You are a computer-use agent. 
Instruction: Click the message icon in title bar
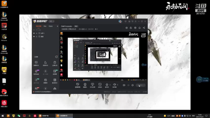[x=129, y=22]
